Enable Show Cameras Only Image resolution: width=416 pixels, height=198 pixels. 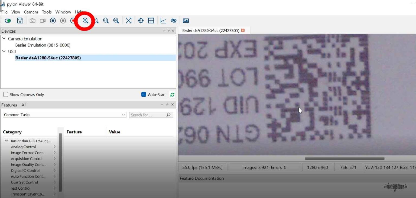5,94
